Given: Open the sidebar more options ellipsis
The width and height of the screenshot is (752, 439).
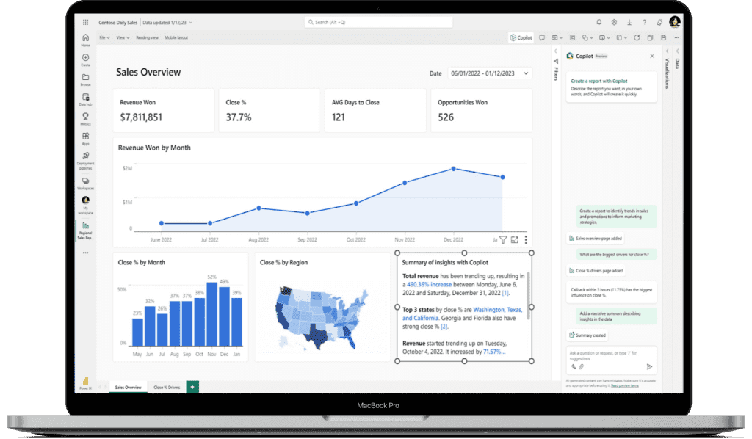Looking at the screenshot, I should [85, 253].
